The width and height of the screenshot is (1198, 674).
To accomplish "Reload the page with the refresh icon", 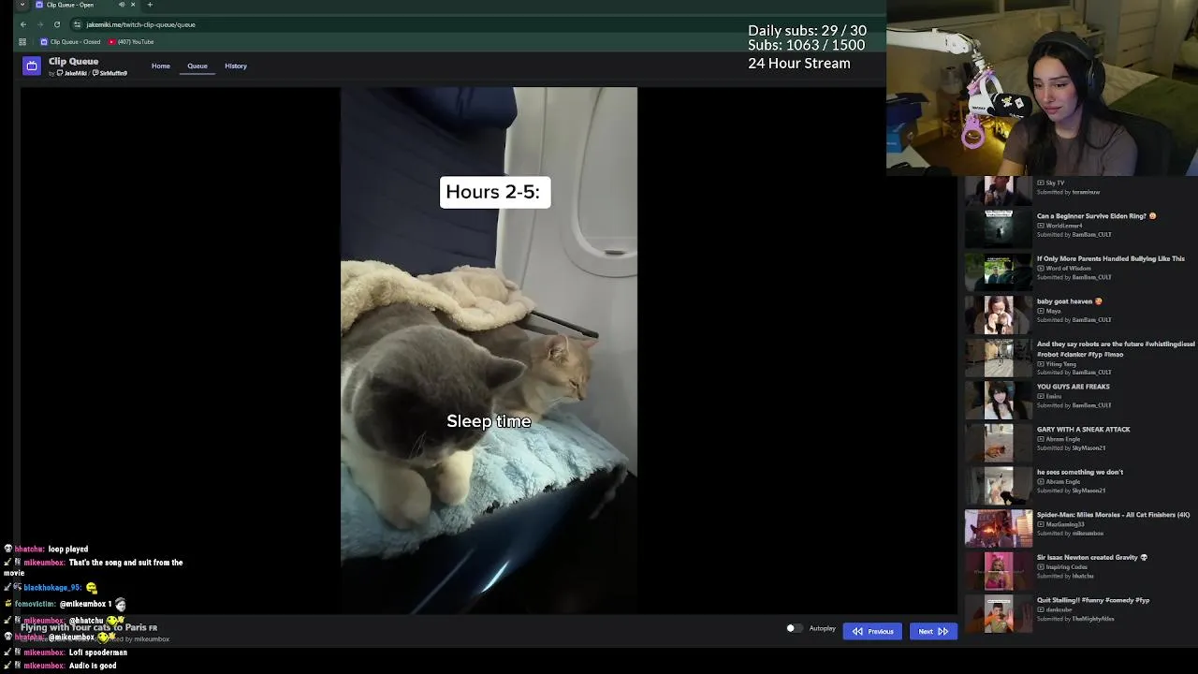I will 57,24.
